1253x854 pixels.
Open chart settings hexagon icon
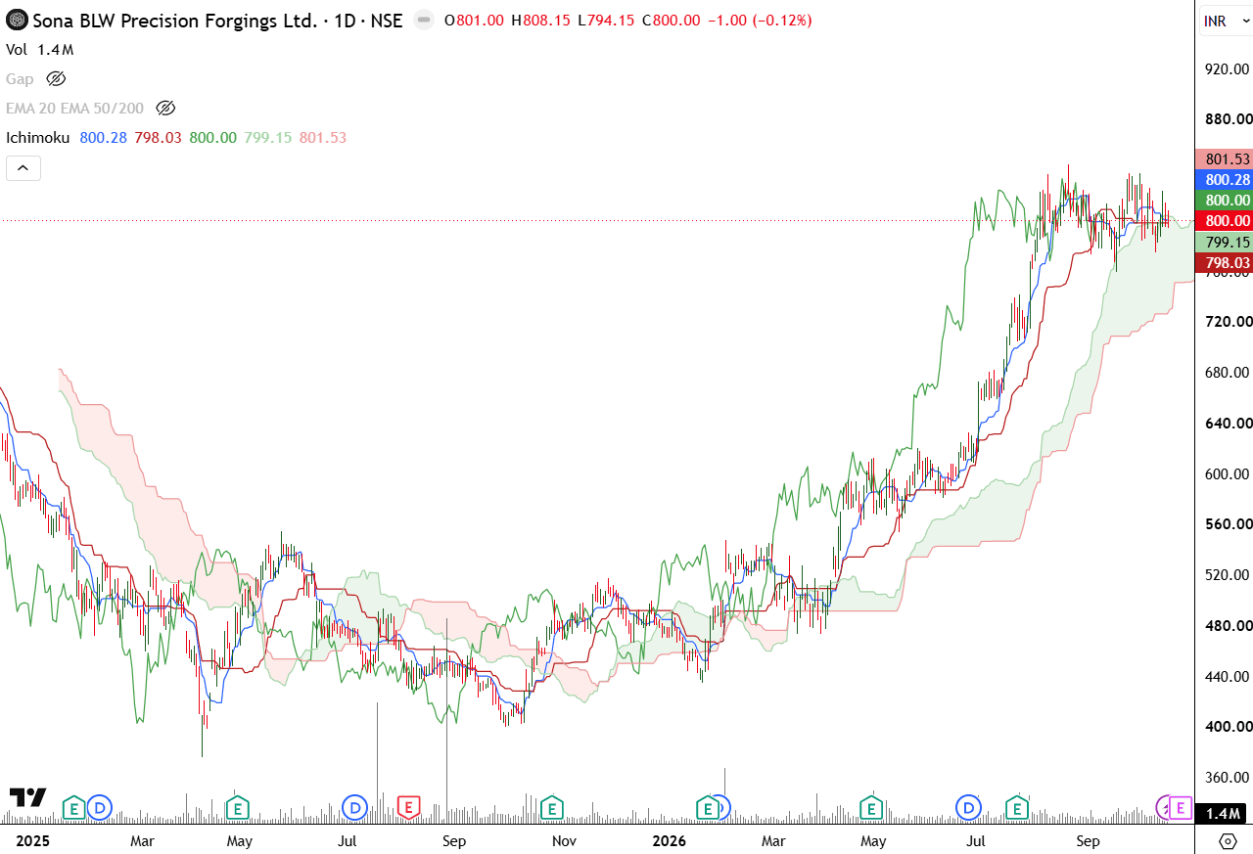(x=1228, y=841)
